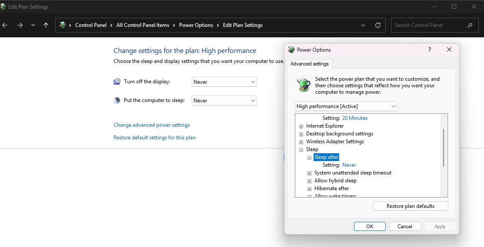Refresh the Control Panel address bar

point(377,25)
